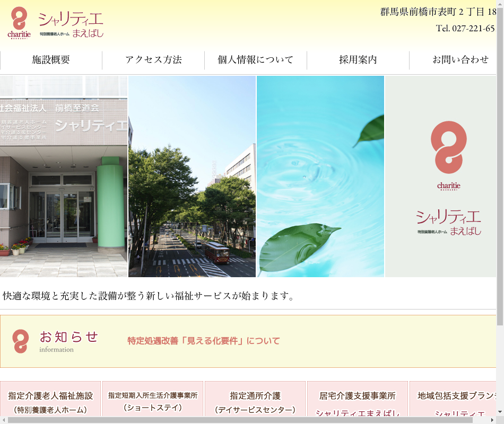This screenshot has height=424, width=504.
Task: Click the building entrance photo
Action: (64, 176)
